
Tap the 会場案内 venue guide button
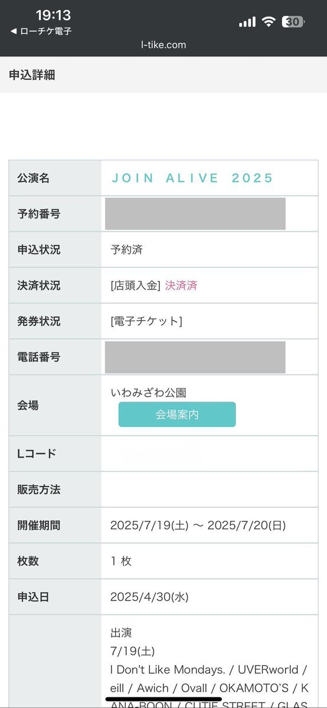click(177, 415)
